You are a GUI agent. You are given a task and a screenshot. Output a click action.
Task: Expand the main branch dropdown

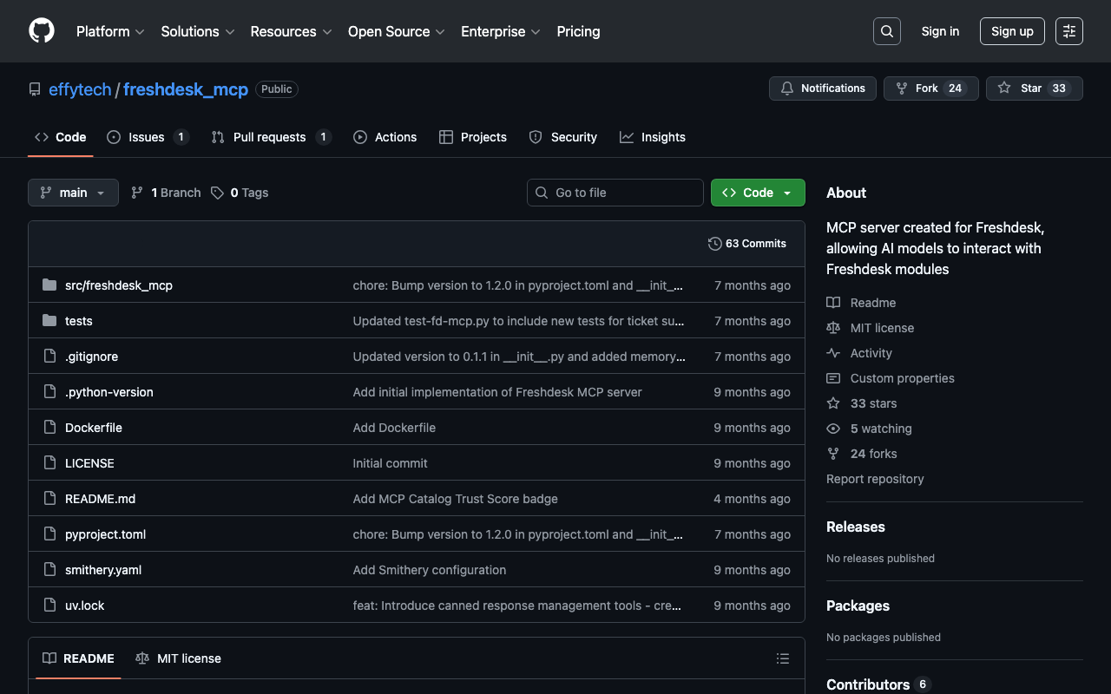[x=73, y=193]
